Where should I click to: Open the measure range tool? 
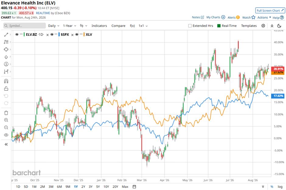(6, 71)
